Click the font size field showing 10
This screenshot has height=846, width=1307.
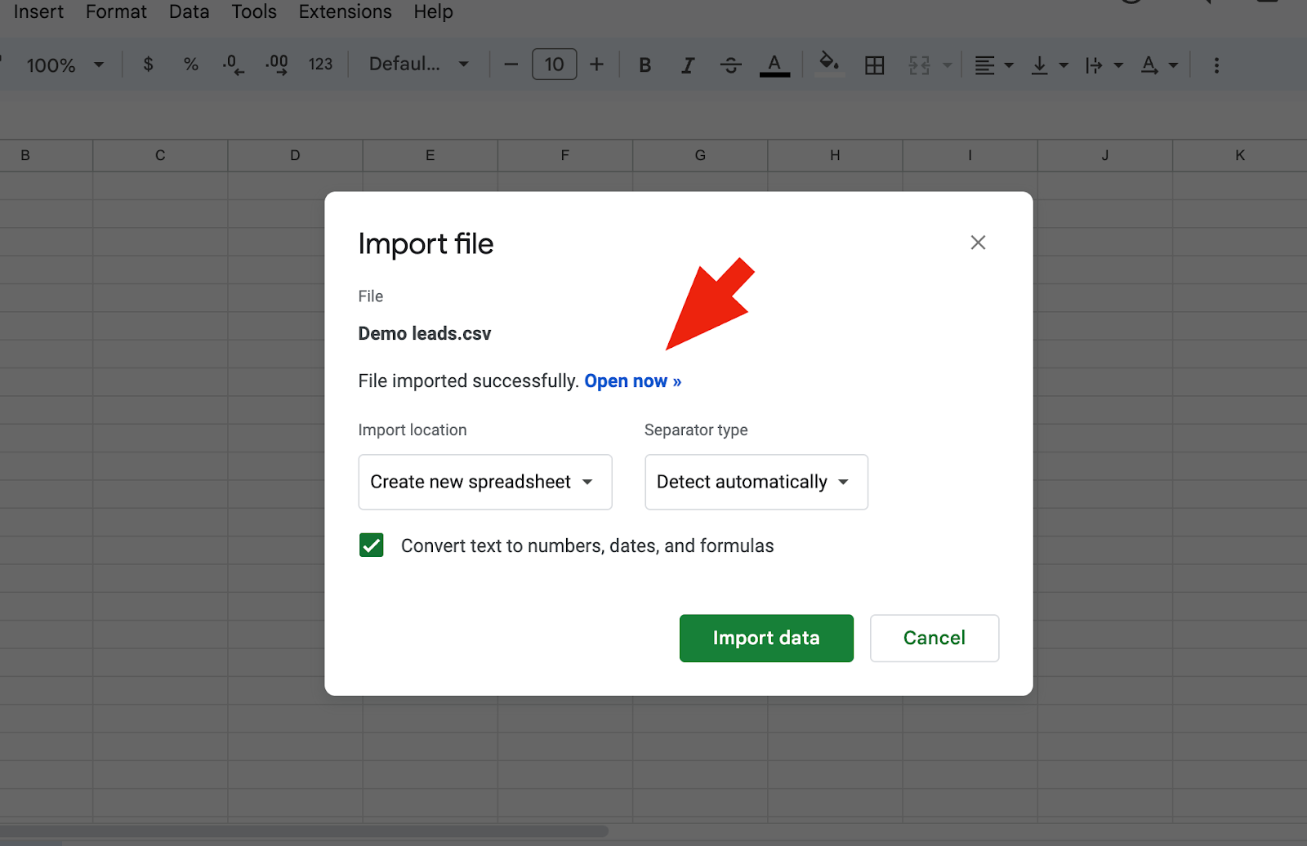coord(555,65)
